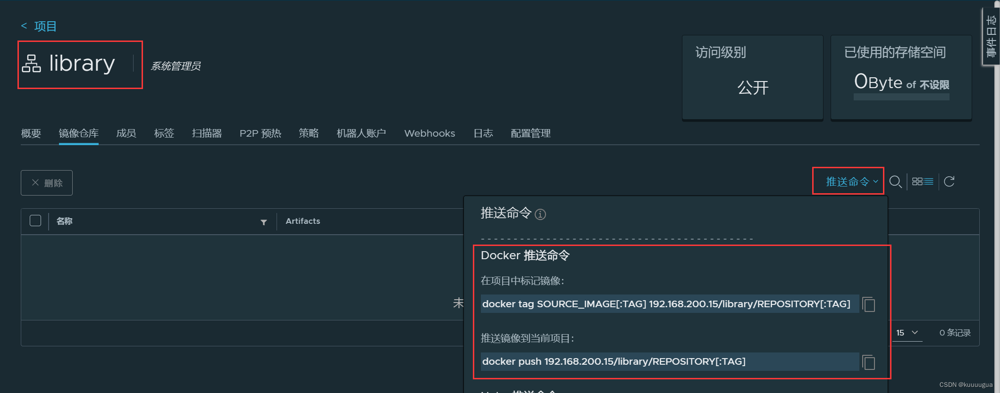Open the P2P 预热 tab

tap(261, 133)
